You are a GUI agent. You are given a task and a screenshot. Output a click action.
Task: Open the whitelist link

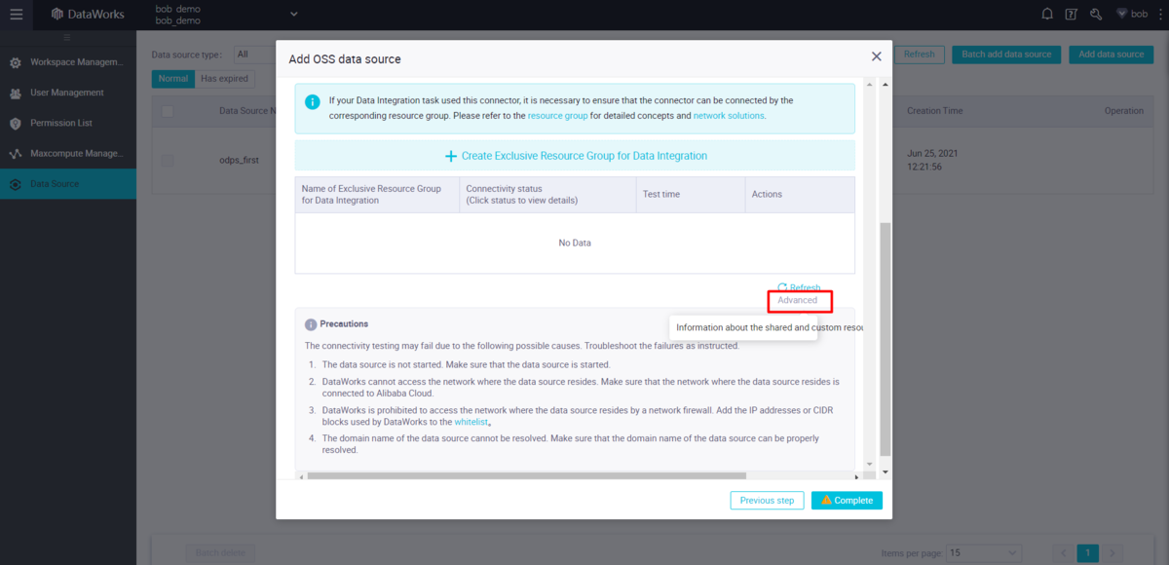pos(471,422)
